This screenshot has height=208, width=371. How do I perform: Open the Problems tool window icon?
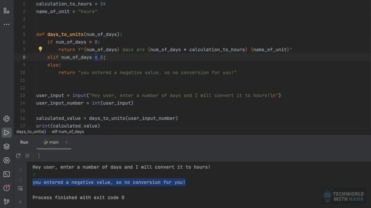pos(6,188)
